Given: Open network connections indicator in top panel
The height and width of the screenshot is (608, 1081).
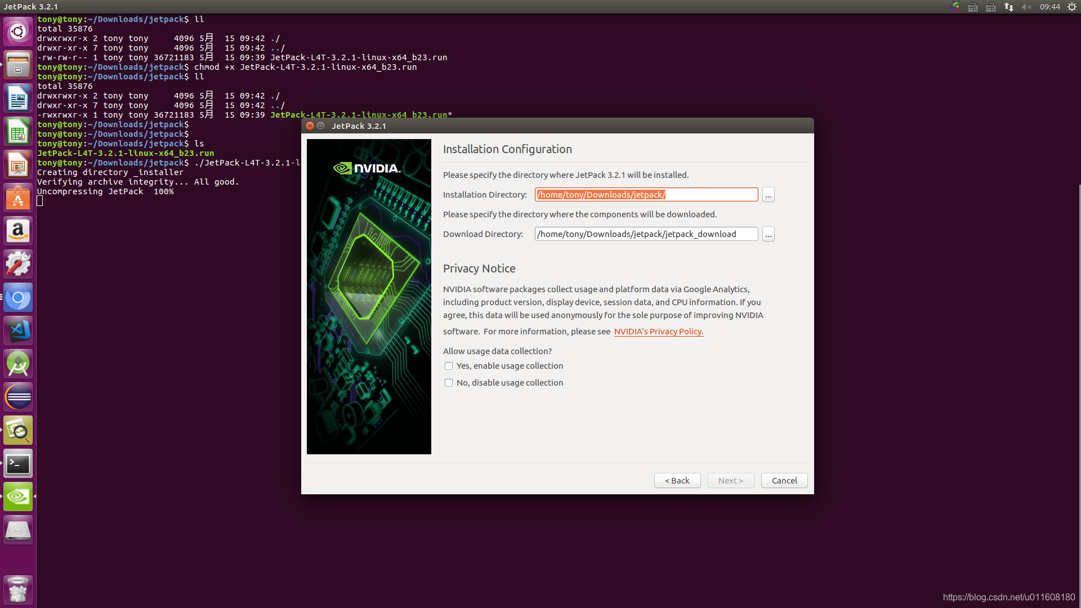Looking at the screenshot, I should pos(1009,7).
